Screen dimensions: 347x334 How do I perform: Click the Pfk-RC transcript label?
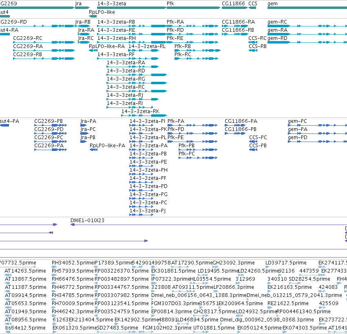pos(183,55)
